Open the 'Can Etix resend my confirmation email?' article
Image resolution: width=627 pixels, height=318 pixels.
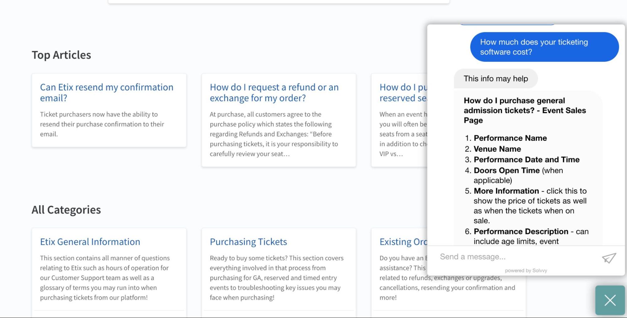point(107,92)
